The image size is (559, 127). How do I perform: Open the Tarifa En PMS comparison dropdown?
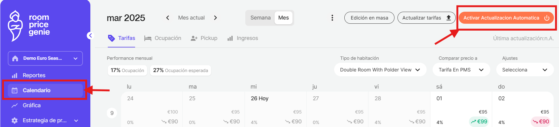[x=461, y=70]
